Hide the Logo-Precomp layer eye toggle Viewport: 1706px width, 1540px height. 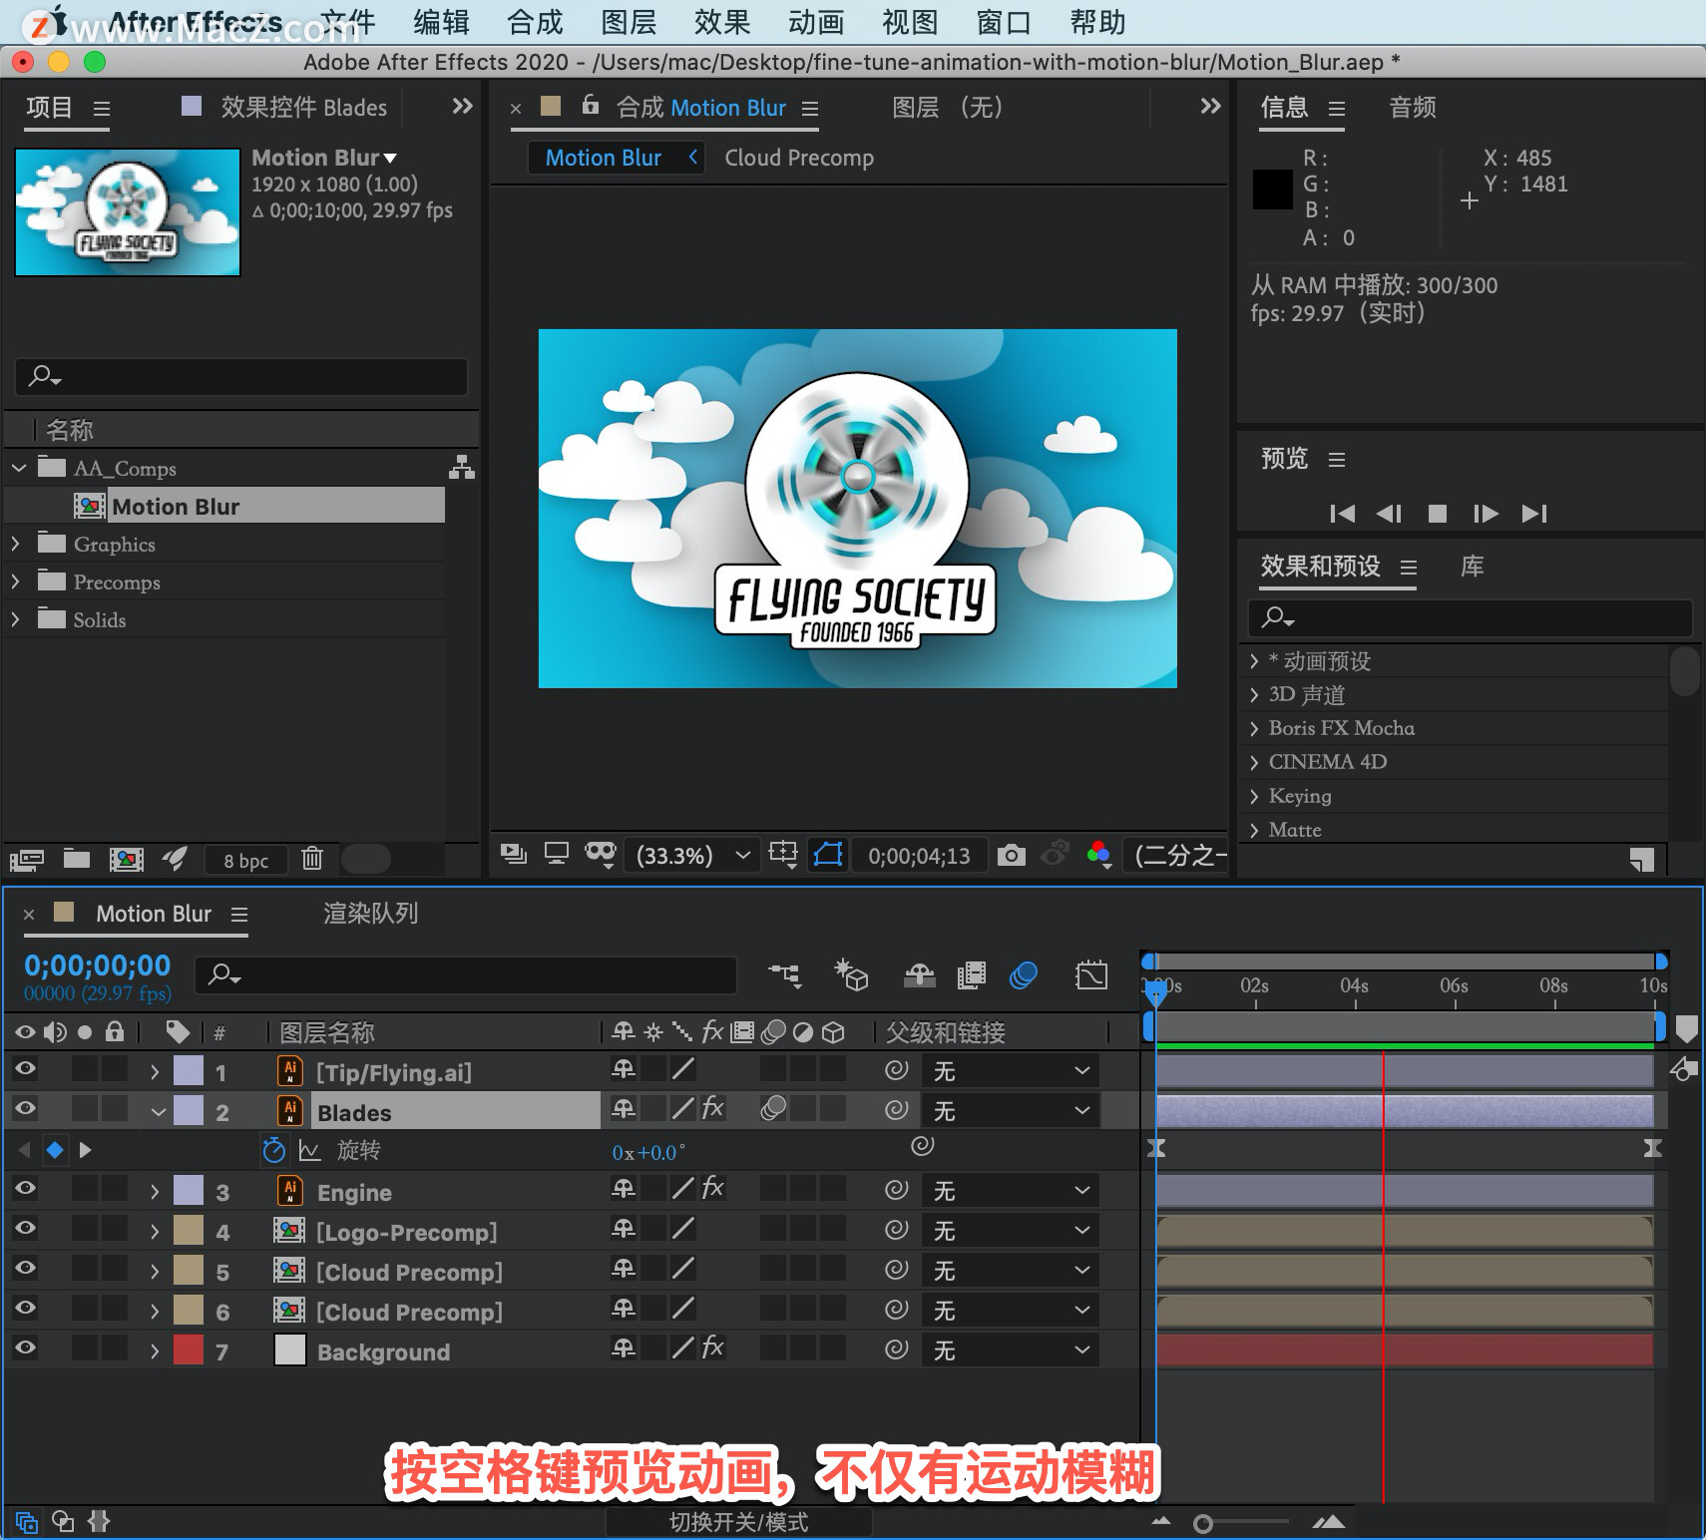25,1229
